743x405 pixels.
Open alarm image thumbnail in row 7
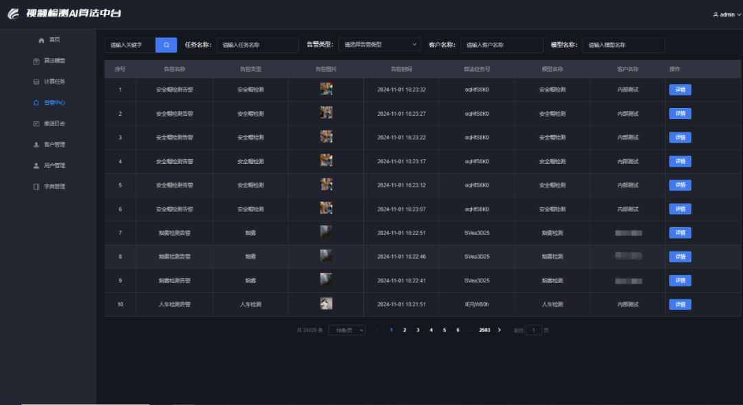click(x=326, y=232)
